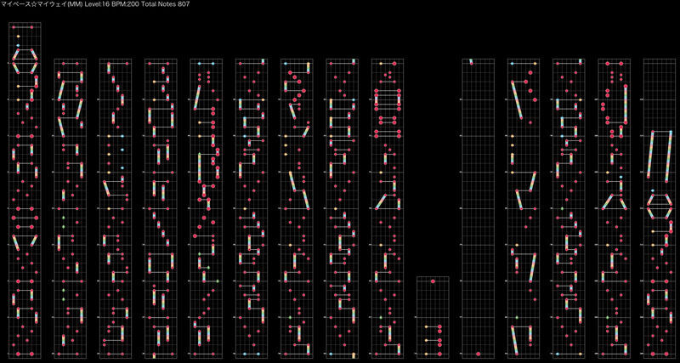This screenshot has width=680, height=363.
Task: Click the Level:16 label in header
Action: 99,4
